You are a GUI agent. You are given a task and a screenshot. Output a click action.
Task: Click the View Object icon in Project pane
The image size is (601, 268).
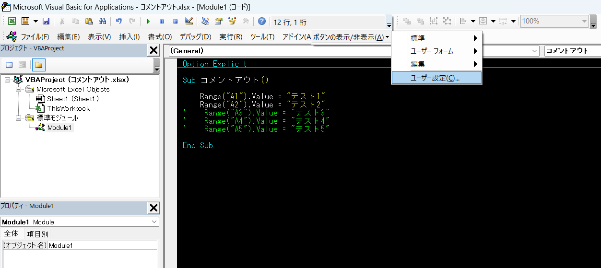(23, 65)
